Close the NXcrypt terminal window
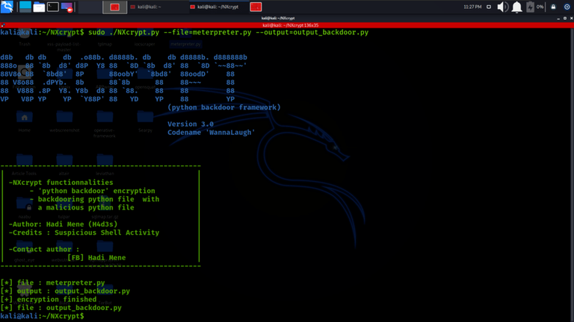Screen dimensions: 574x322 point(571,18)
